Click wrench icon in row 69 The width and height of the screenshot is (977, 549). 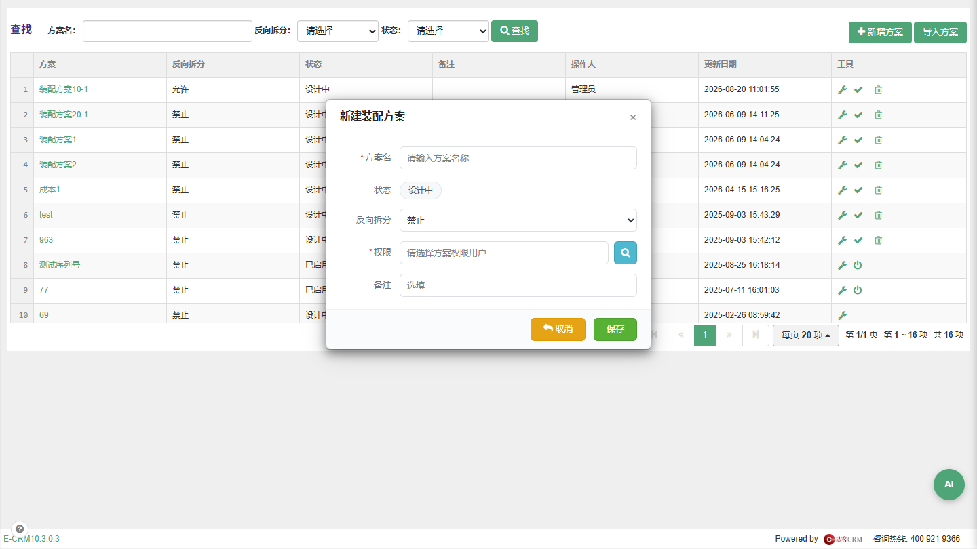842,315
